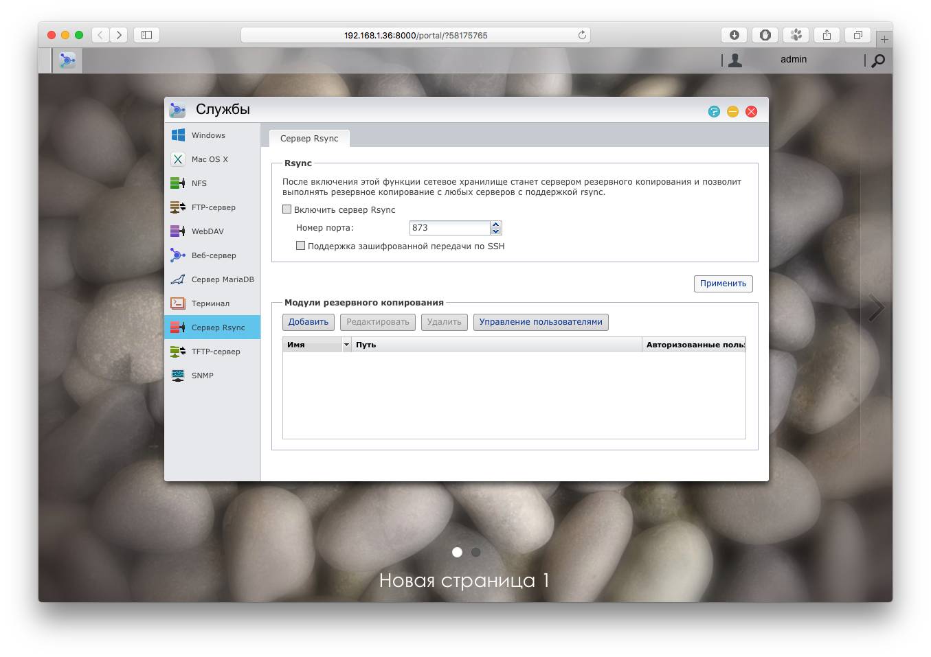Select the second page indicator dot
The height and width of the screenshot is (657, 931).
pos(475,552)
